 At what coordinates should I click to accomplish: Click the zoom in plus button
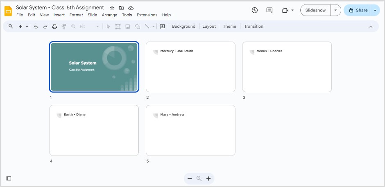208,179
